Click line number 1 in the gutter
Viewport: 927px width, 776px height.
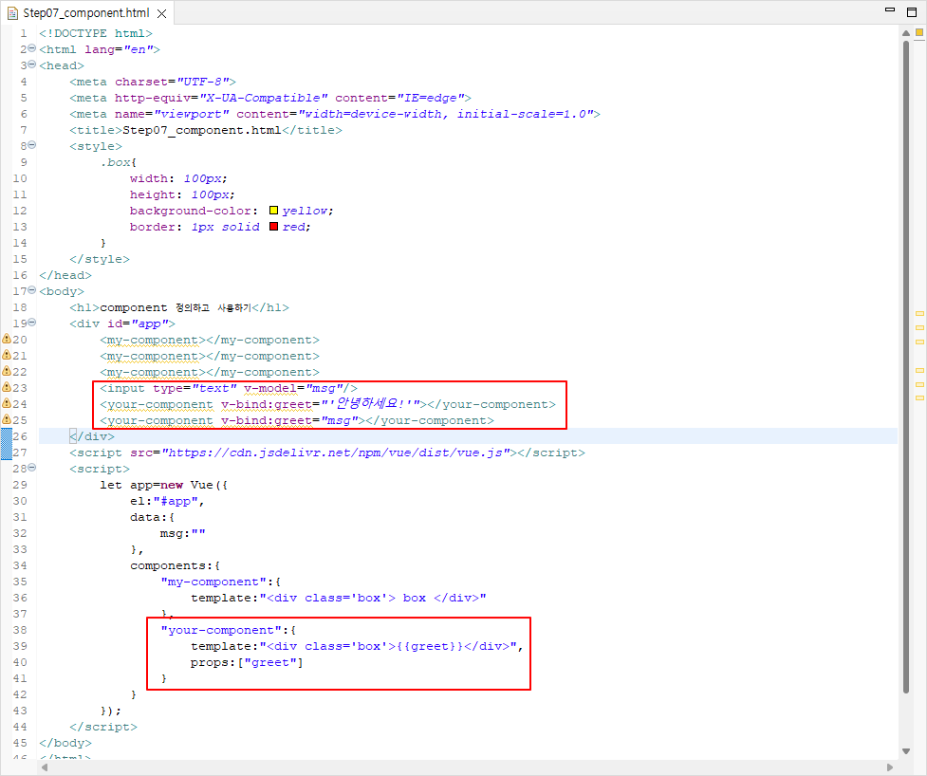pos(24,33)
